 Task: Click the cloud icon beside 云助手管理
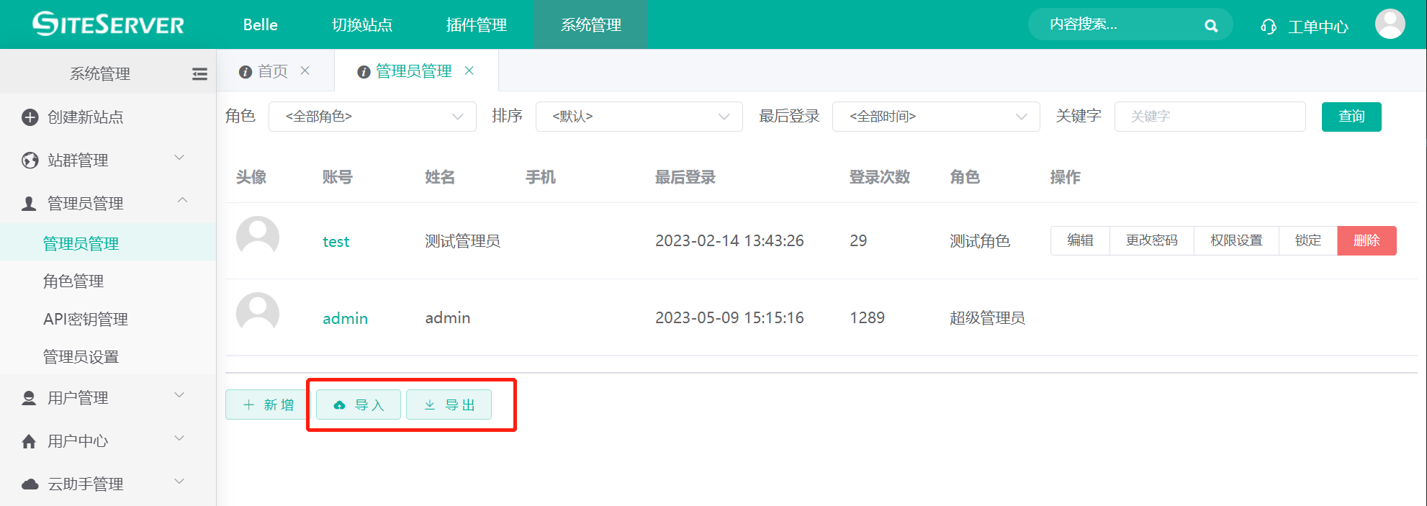[x=30, y=484]
